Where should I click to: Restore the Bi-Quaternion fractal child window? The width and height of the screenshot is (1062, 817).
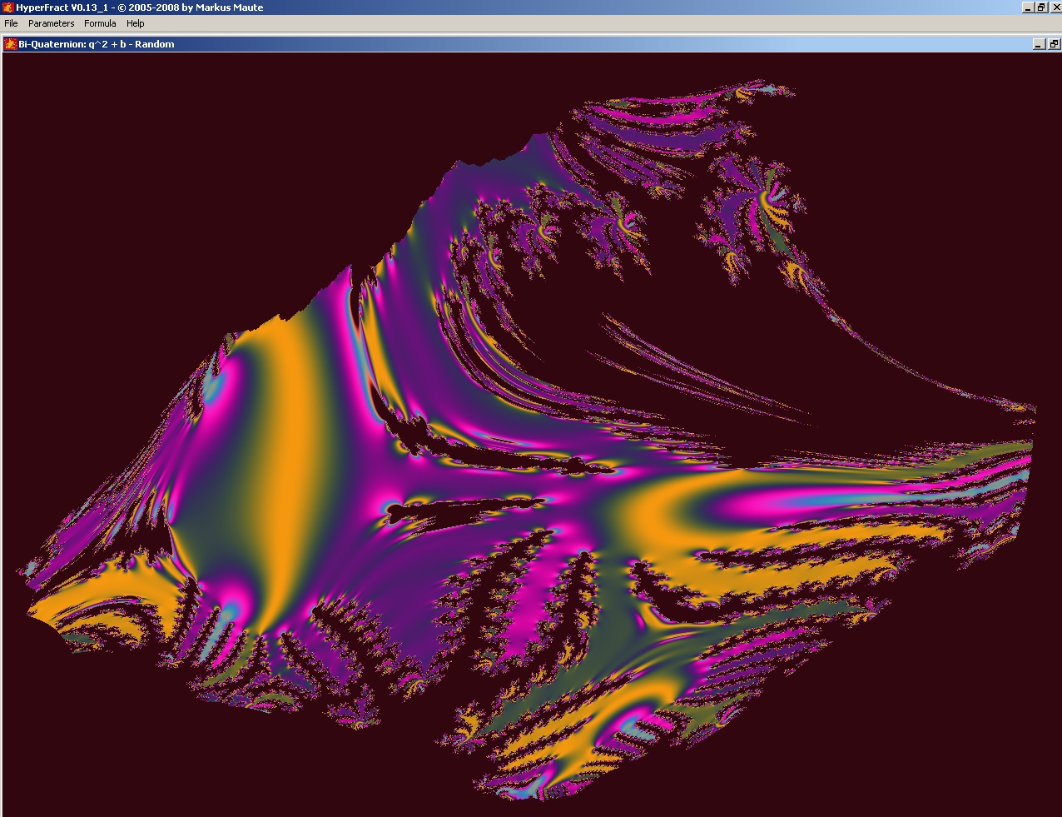1053,44
